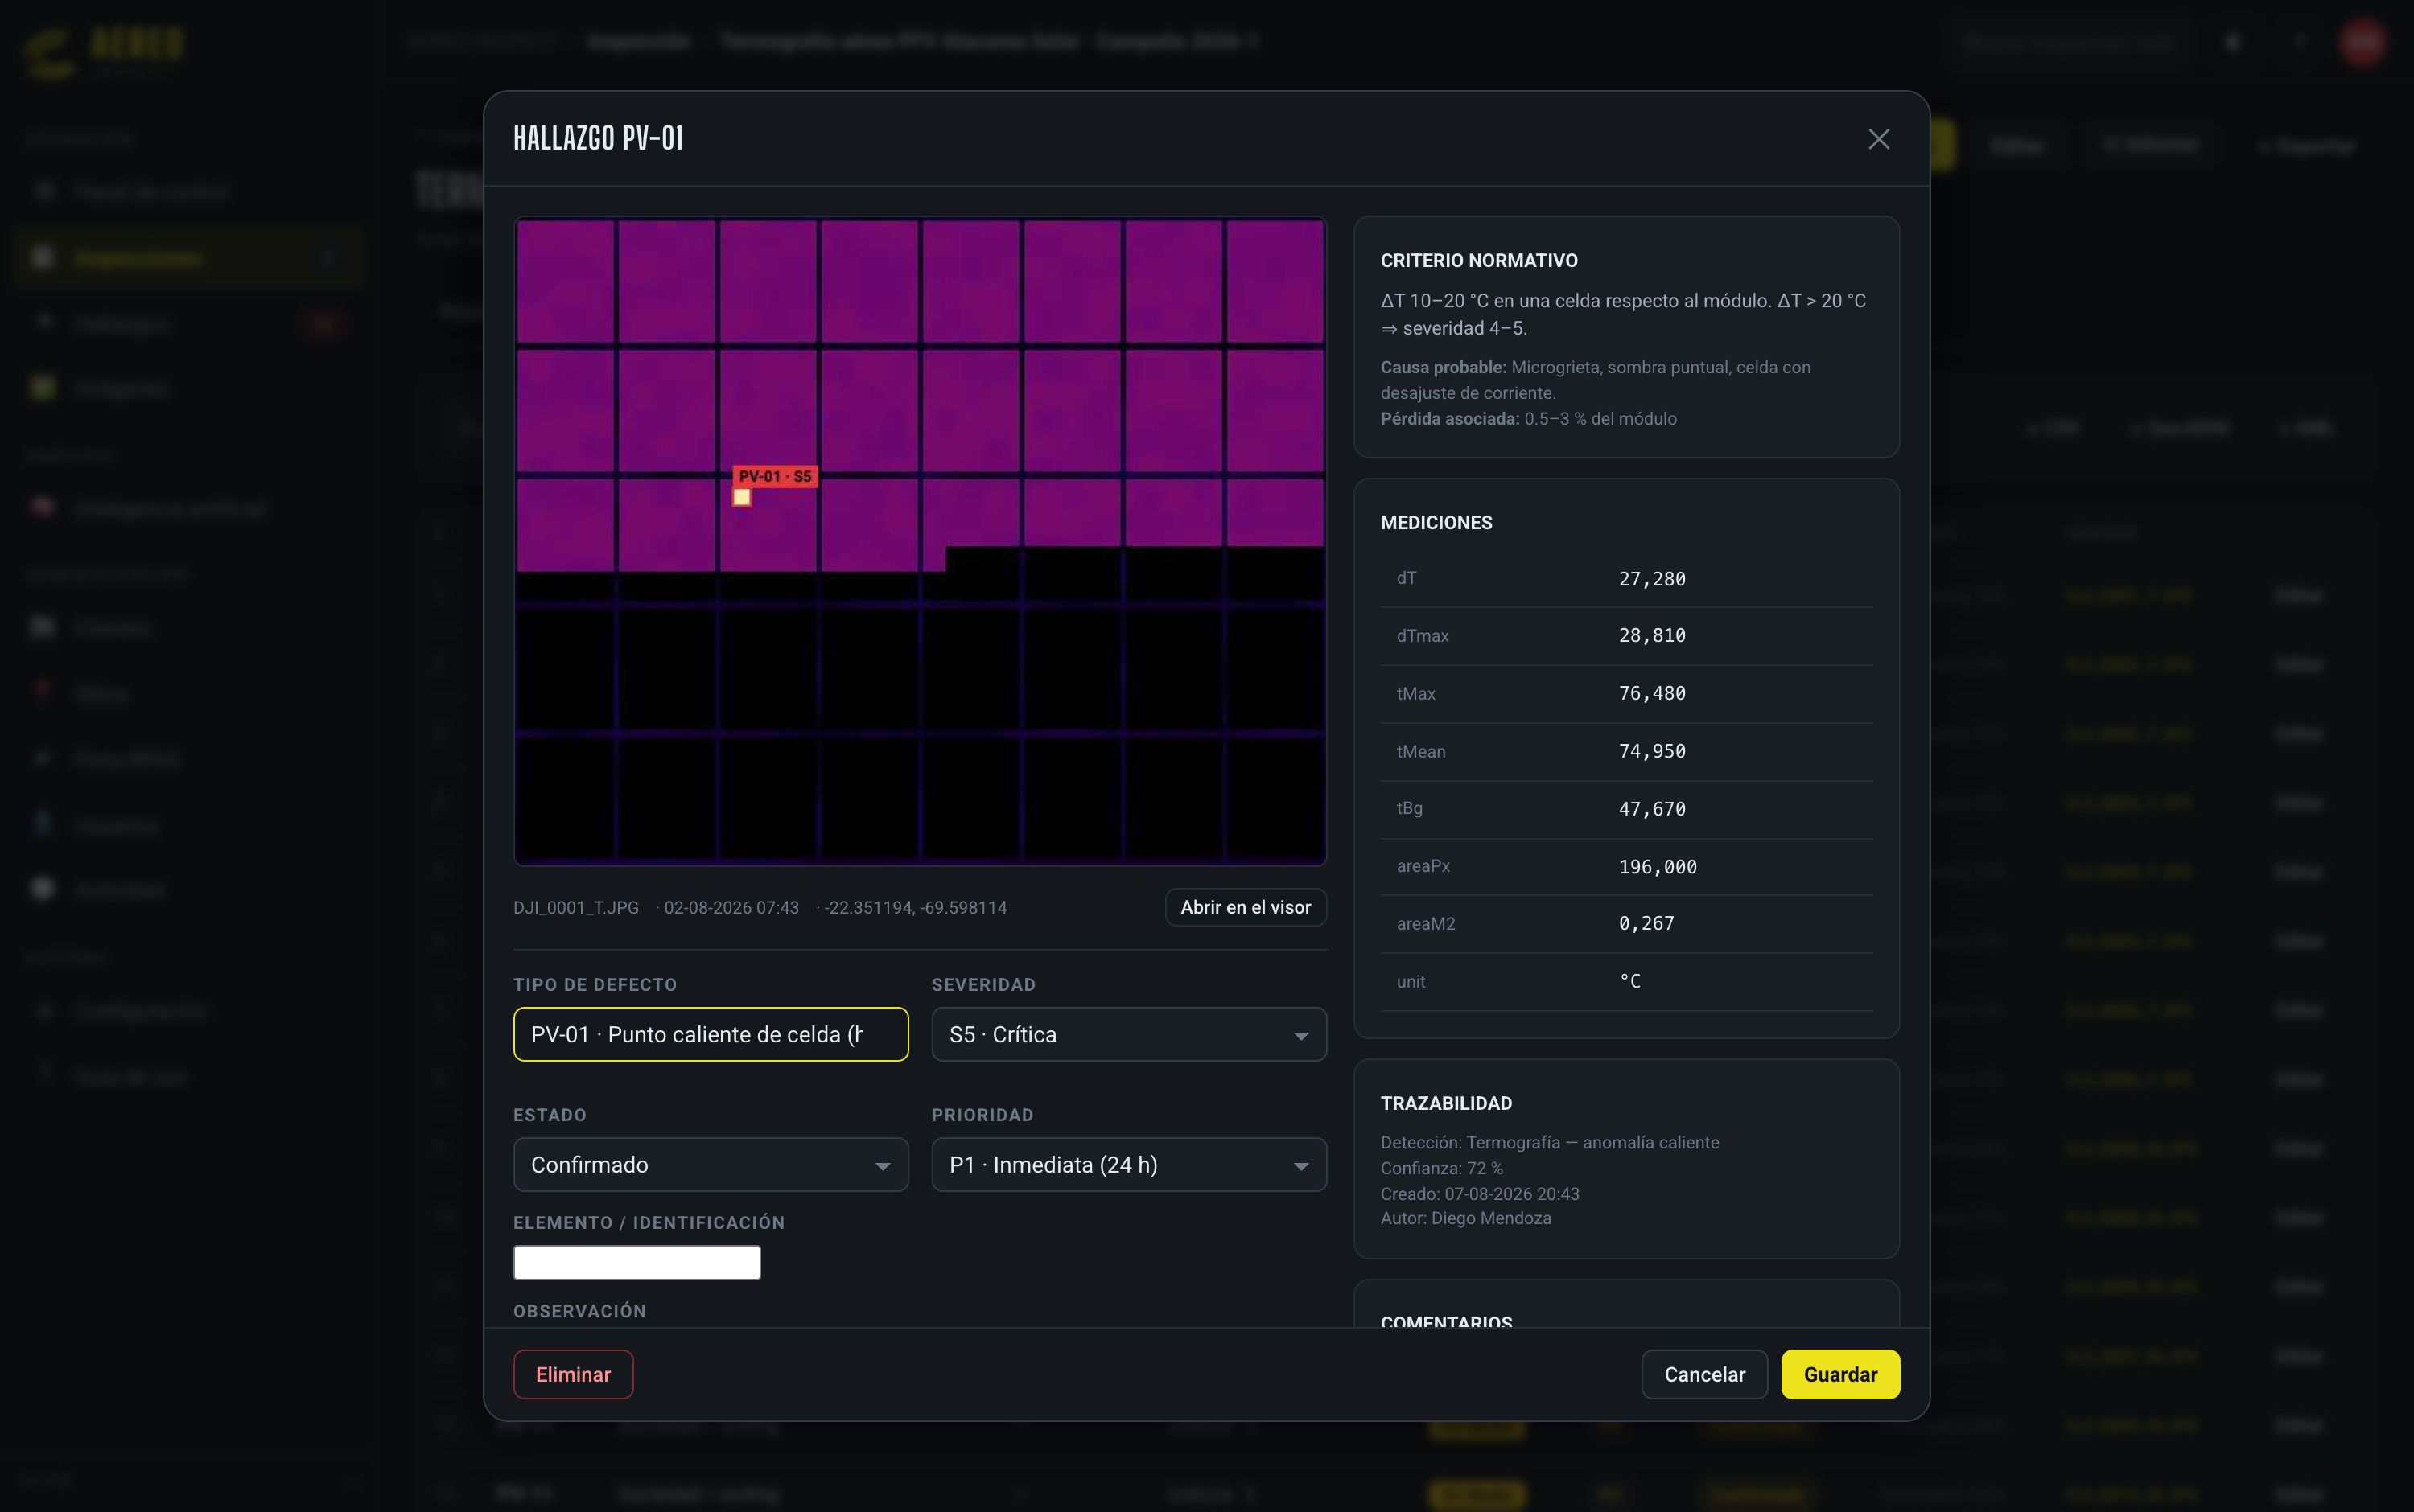2414x1512 pixels.
Task: Click the TRAZABILIDAD heading
Action: click(x=1446, y=1103)
